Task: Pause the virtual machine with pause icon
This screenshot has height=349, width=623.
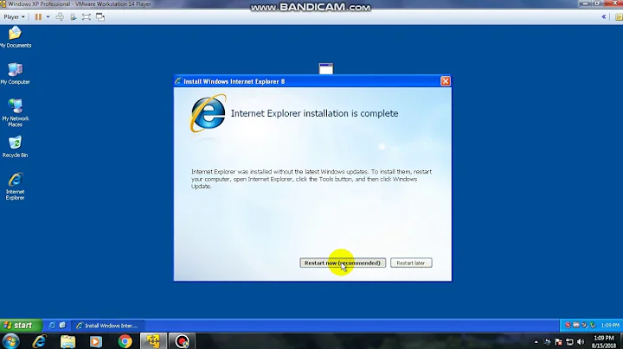Action: (38, 17)
